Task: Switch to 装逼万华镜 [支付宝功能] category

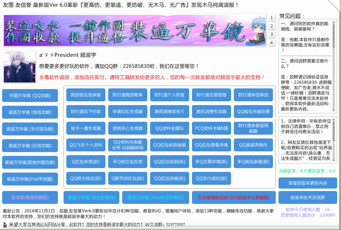Action: (x=30, y=129)
